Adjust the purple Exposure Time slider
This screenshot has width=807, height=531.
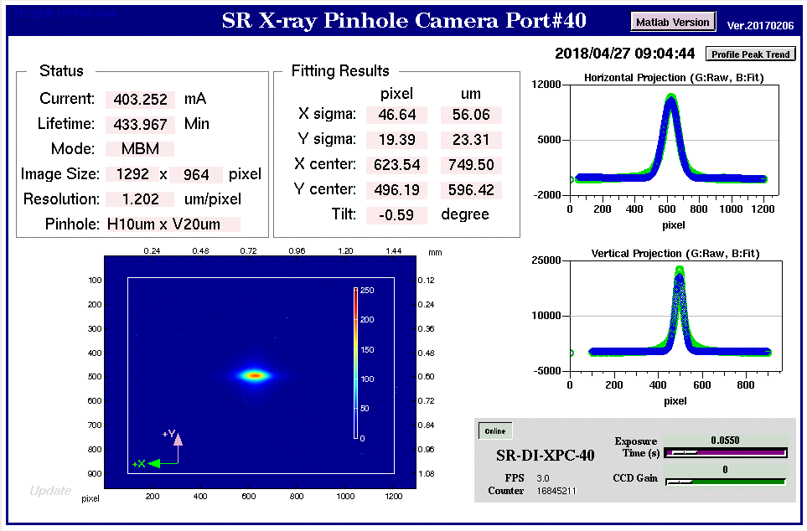[x=726, y=453]
